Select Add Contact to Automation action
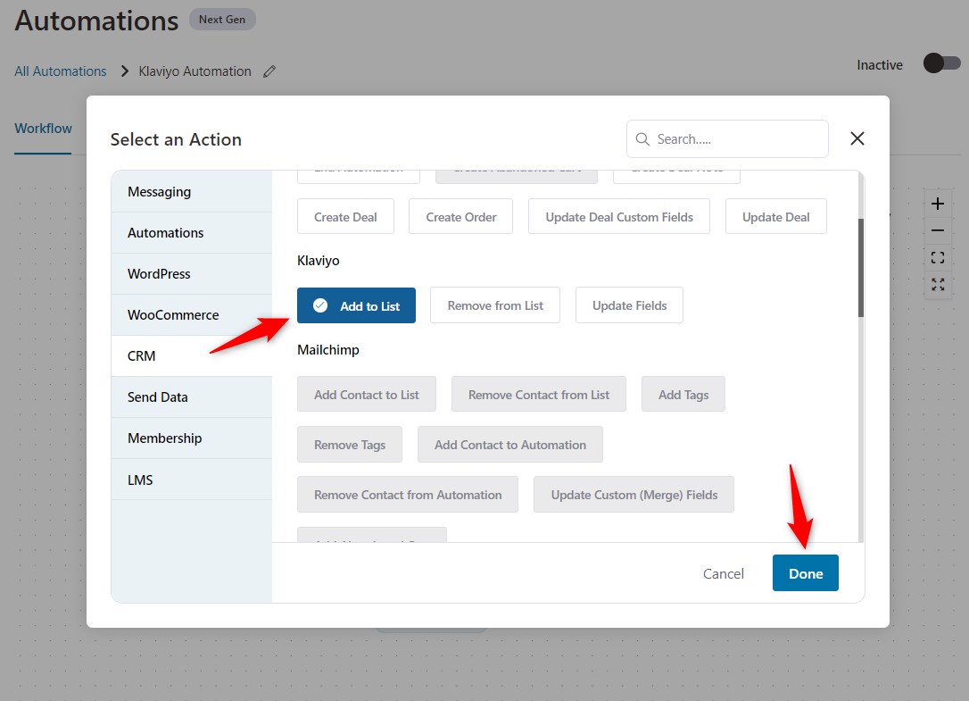The height and width of the screenshot is (701, 969). pyautogui.click(x=510, y=444)
